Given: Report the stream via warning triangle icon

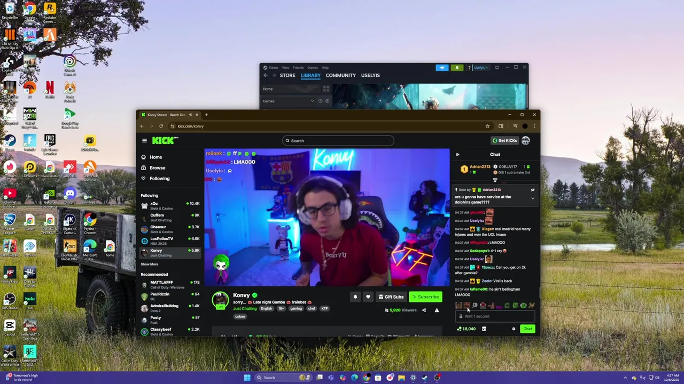Looking at the screenshot, I should 437,310.
